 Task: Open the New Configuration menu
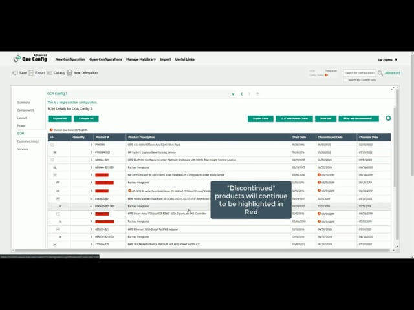point(71,59)
